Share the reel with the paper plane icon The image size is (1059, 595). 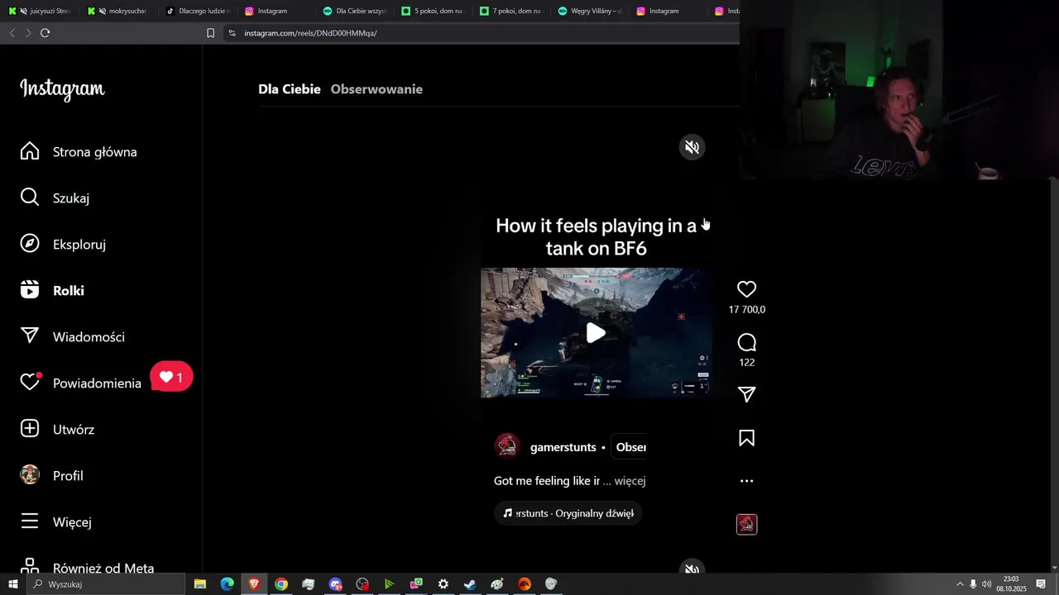click(x=746, y=394)
